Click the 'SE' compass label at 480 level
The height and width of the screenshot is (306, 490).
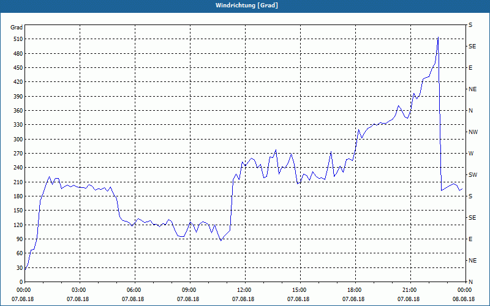click(x=472, y=47)
